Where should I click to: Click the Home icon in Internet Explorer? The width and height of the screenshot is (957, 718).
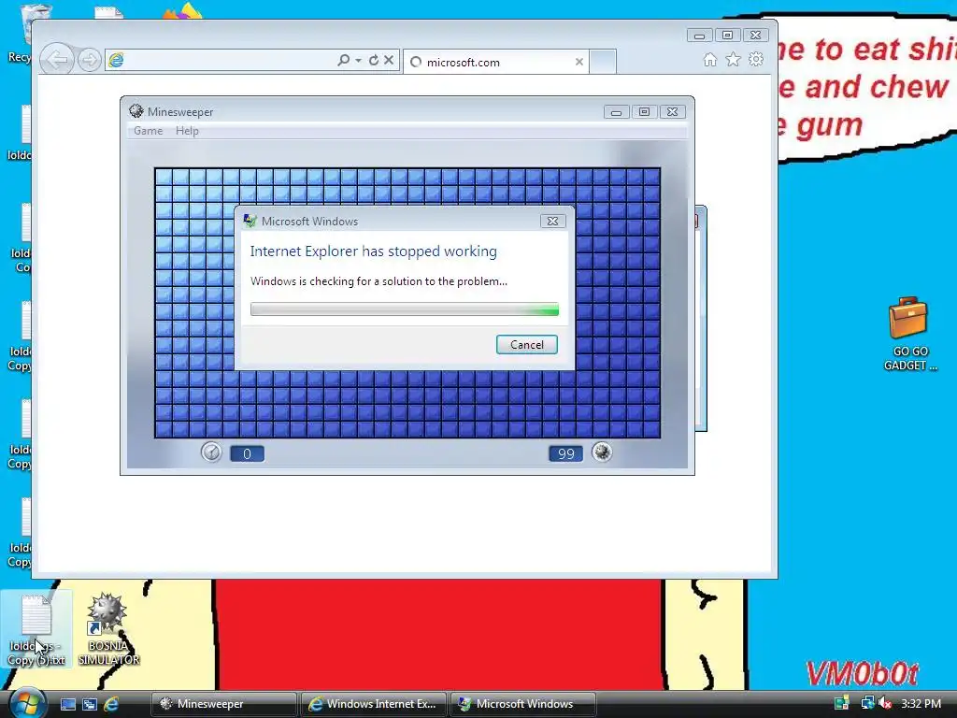[710, 59]
